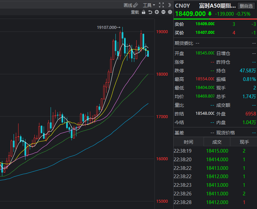Click the trade row at 22:38:23
Viewport: 257px width, 209px height.
tap(215, 185)
